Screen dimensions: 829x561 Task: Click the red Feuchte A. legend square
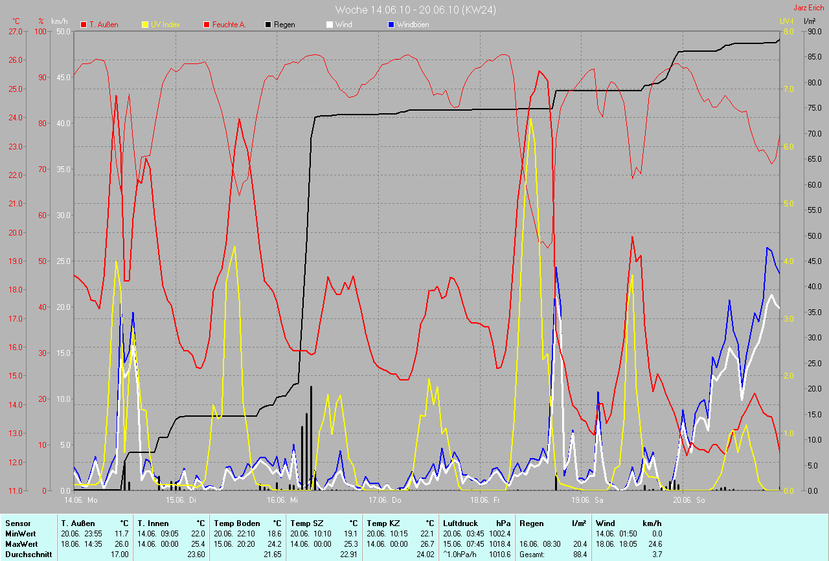point(207,25)
